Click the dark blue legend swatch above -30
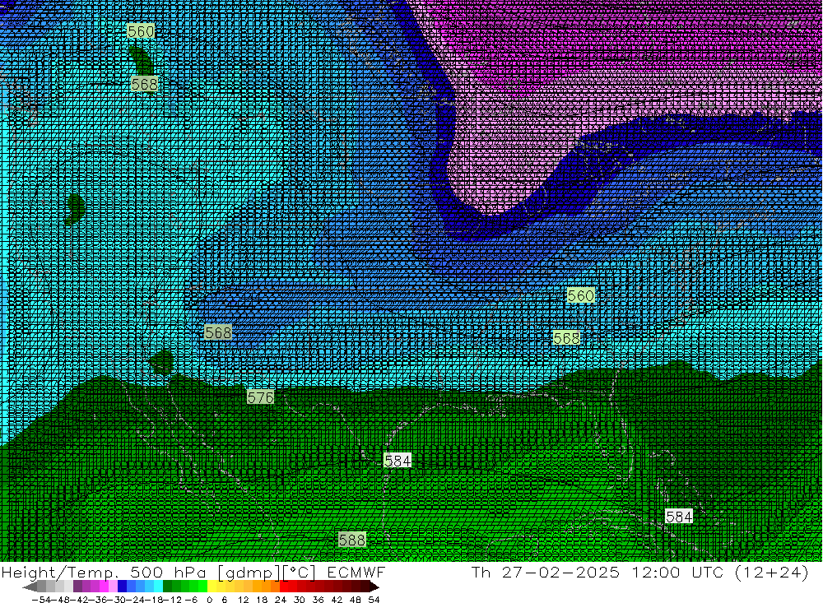This screenshot has height=603, width=823. coord(122,587)
